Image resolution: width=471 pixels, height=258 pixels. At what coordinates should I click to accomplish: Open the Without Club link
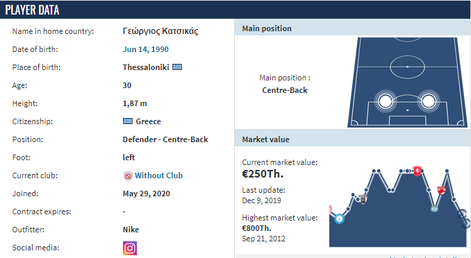click(x=158, y=175)
